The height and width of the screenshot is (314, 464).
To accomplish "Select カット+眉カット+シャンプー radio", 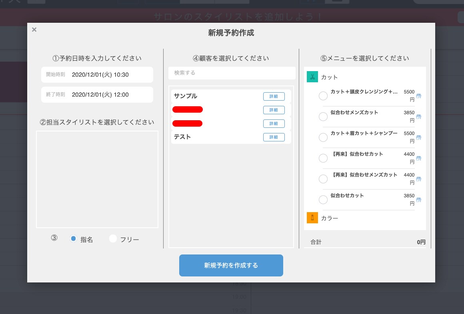I will tap(323, 137).
